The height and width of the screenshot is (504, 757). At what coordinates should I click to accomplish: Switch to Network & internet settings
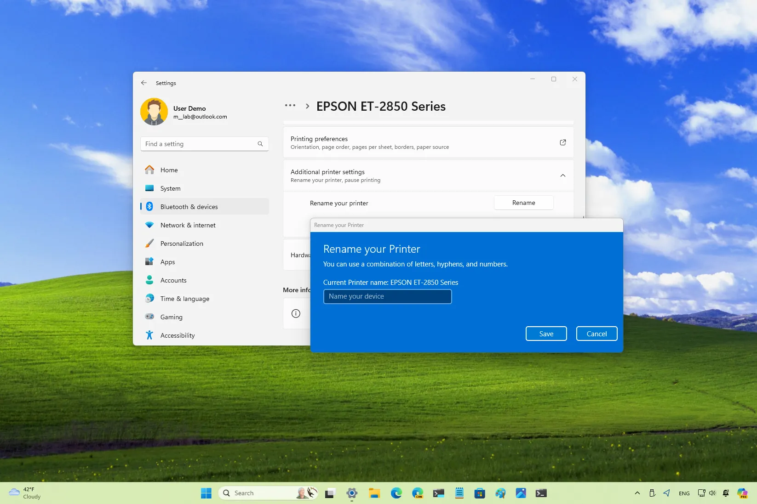point(188,225)
